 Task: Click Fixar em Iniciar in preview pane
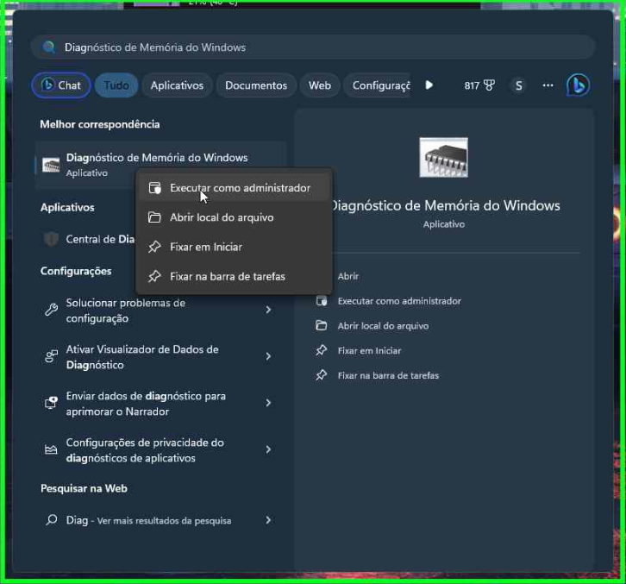pyautogui.click(x=369, y=351)
